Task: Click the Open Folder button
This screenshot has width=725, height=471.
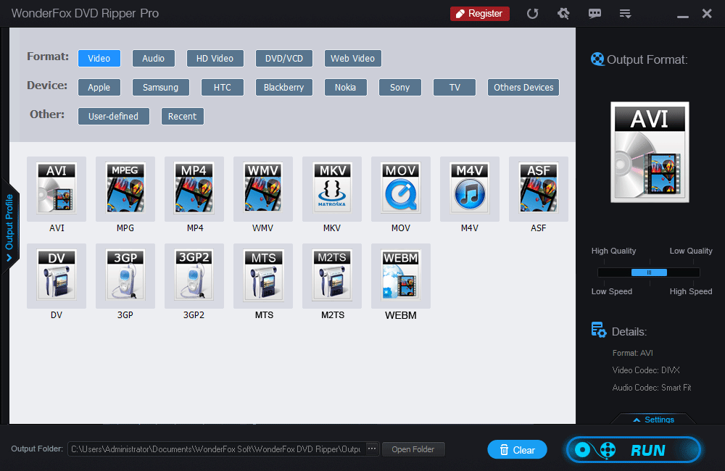Action: point(413,449)
